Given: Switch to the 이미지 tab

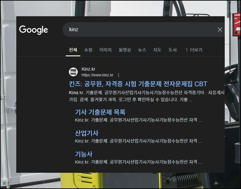Looking at the screenshot, I should click(106, 50).
